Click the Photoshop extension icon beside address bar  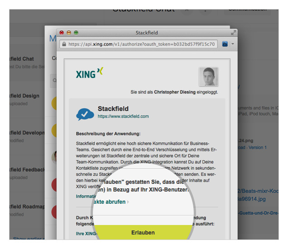225,44
